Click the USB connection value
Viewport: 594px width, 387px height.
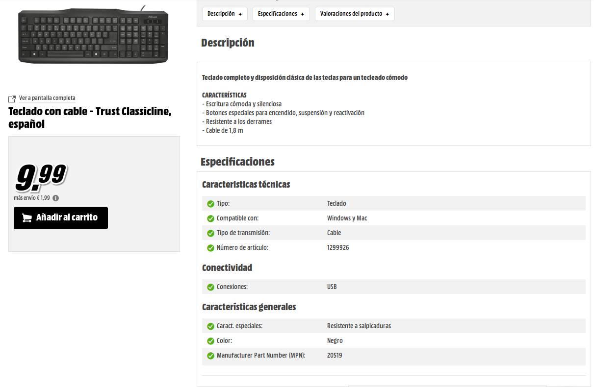point(332,287)
